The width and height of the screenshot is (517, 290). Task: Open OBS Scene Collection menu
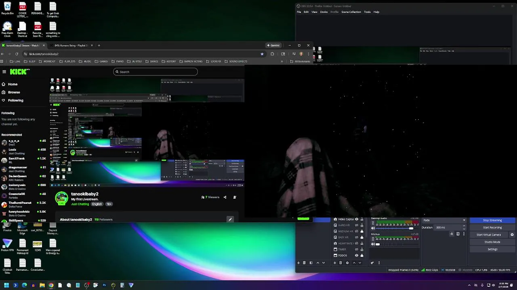351,12
